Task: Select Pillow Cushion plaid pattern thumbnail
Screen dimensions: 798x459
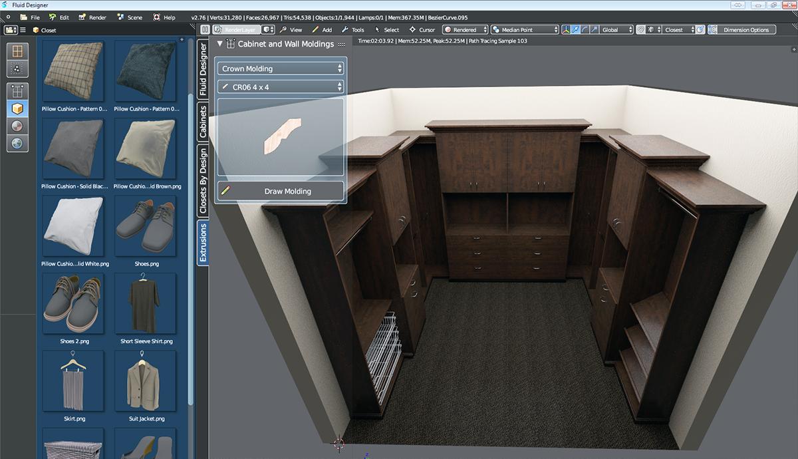Action: click(73, 72)
